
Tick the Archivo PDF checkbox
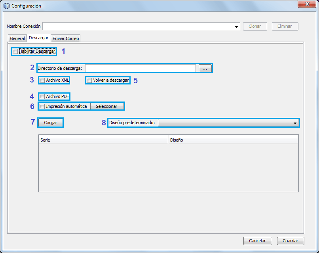pyautogui.click(x=42, y=96)
